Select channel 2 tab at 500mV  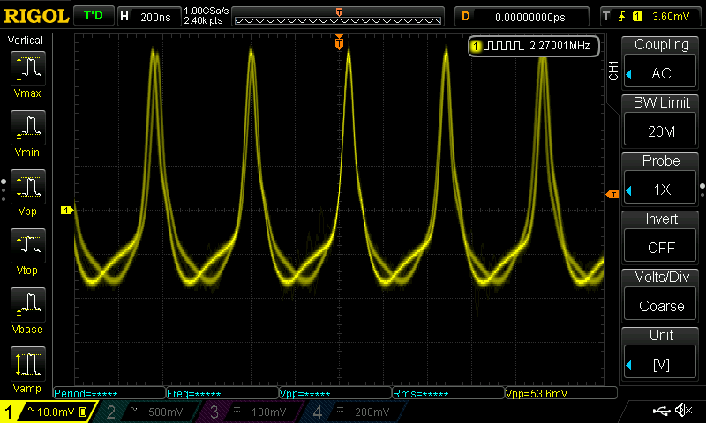tap(148, 412)
